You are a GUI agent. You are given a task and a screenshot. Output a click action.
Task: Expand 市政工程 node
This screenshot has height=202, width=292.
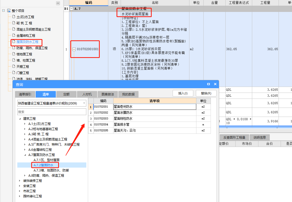point(20,191)
